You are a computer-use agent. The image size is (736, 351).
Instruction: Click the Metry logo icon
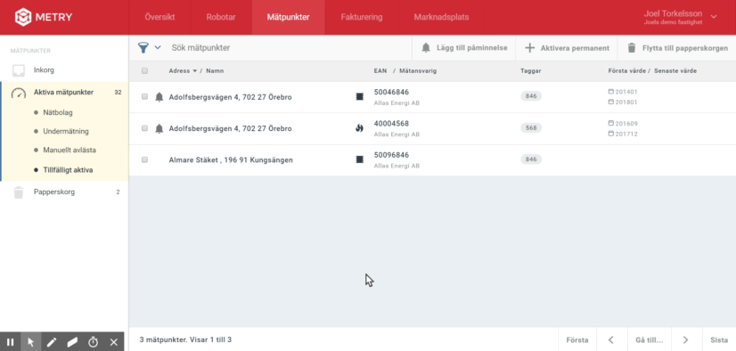tap(22, 17)
